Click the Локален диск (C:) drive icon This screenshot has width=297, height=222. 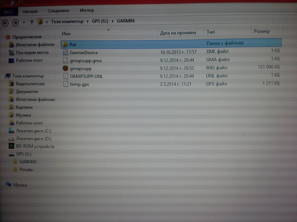11,131
